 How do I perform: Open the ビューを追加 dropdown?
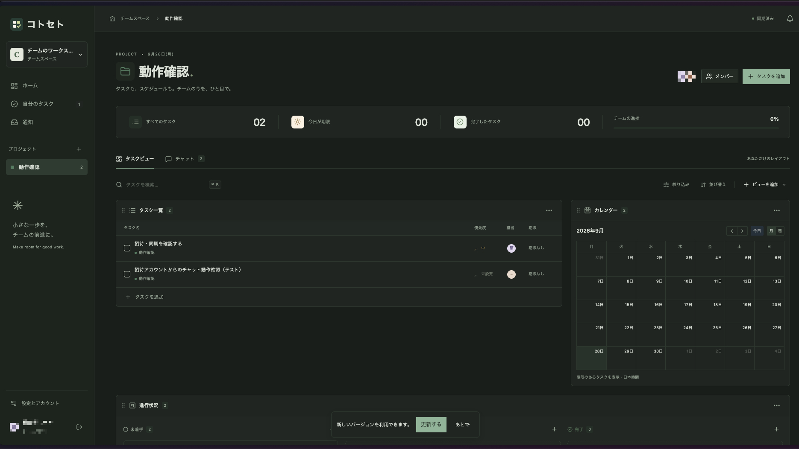pyautogui.click(x=765, y=185)
